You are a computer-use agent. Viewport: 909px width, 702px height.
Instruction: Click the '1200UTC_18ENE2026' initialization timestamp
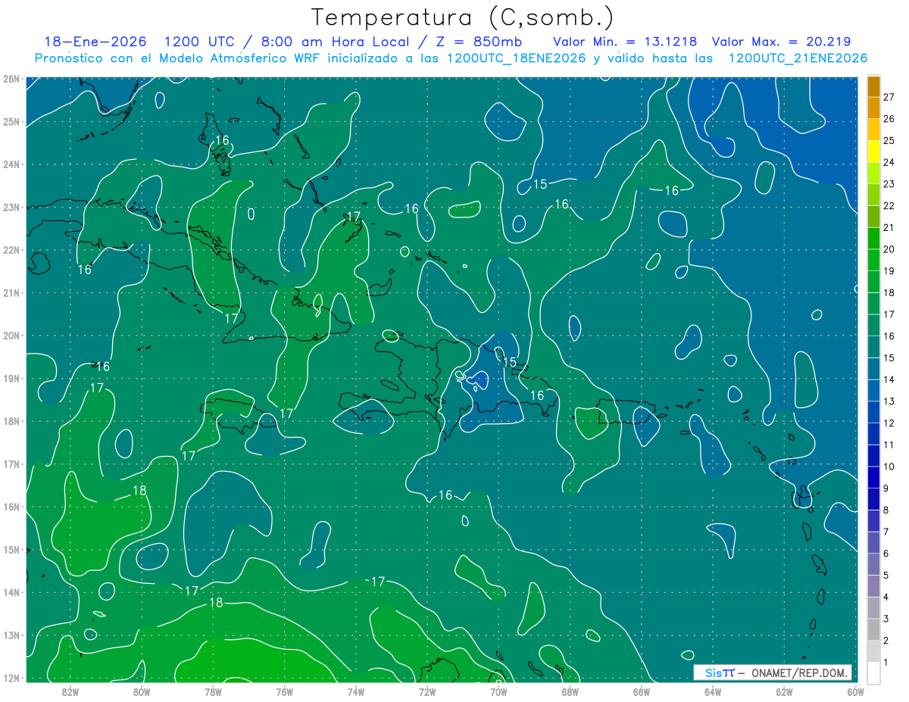click(x=517, y=58)
